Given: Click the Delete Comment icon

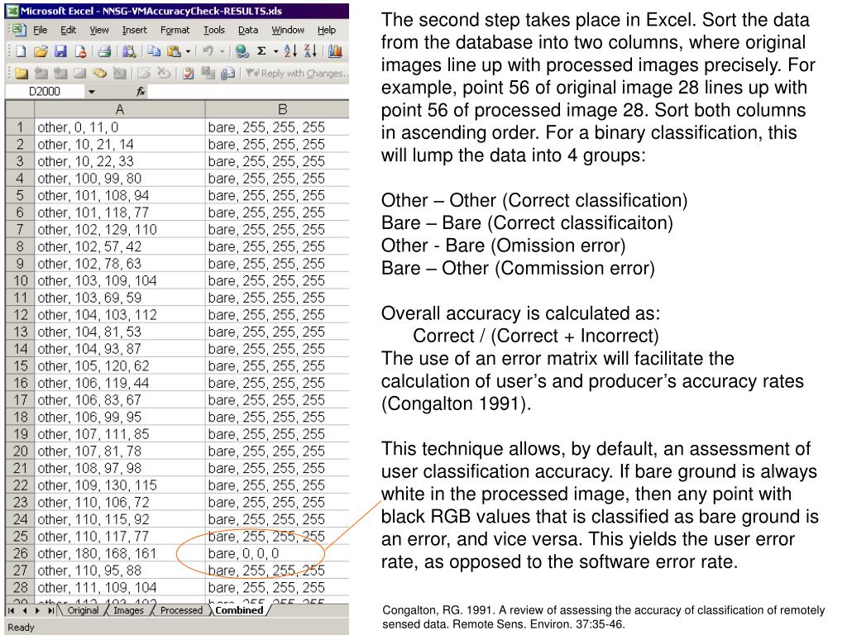Looking at the screenshot, I should click(120, 73).
